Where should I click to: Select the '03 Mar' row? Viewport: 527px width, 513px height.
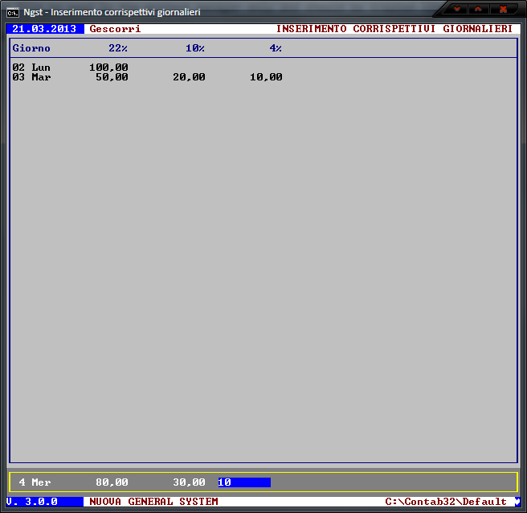tap(31, 77)
